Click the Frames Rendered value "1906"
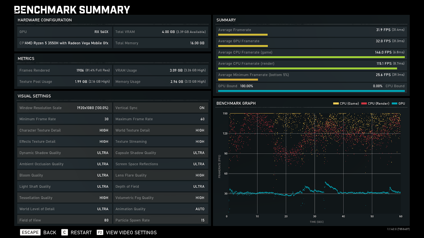Image resolution: width=424 pixels, height=238 pixels. [x=80, y=70]
